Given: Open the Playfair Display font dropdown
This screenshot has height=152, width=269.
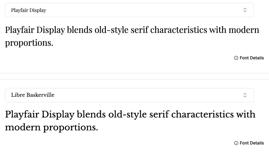Looking at the screenshot, I should pyautogui.click(x=129, y=10).
